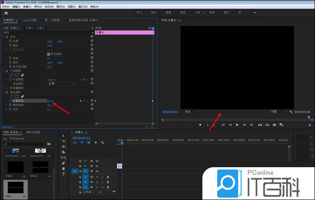The height and width of the screenshot is (200, 315).
Task: Toggle the stopwatch animation for 过渡完成
Action: pos(10,101)
